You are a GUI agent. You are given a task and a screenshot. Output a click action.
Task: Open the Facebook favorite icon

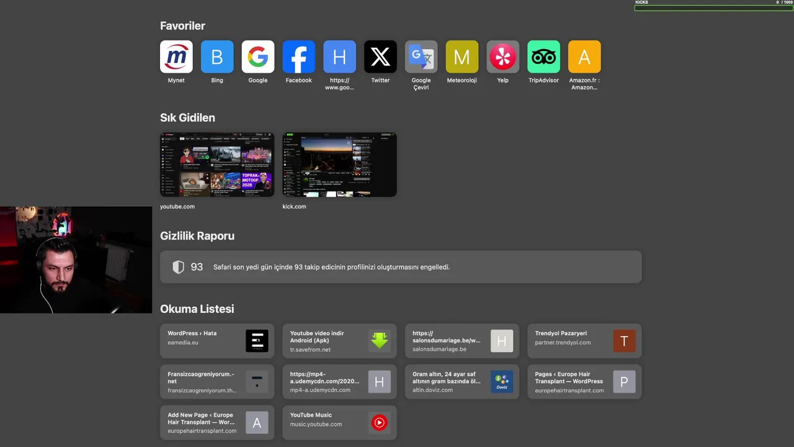[x=299, y=56]
